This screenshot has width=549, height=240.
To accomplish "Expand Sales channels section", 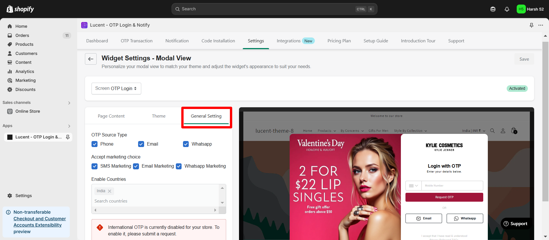I will (69, 103).
